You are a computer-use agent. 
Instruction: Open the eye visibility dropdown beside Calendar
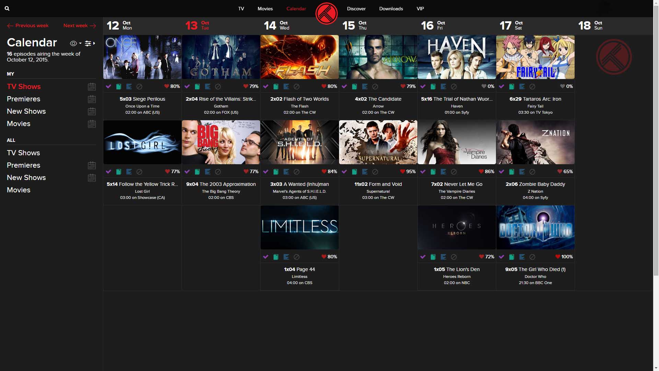[x=76, y=43]
